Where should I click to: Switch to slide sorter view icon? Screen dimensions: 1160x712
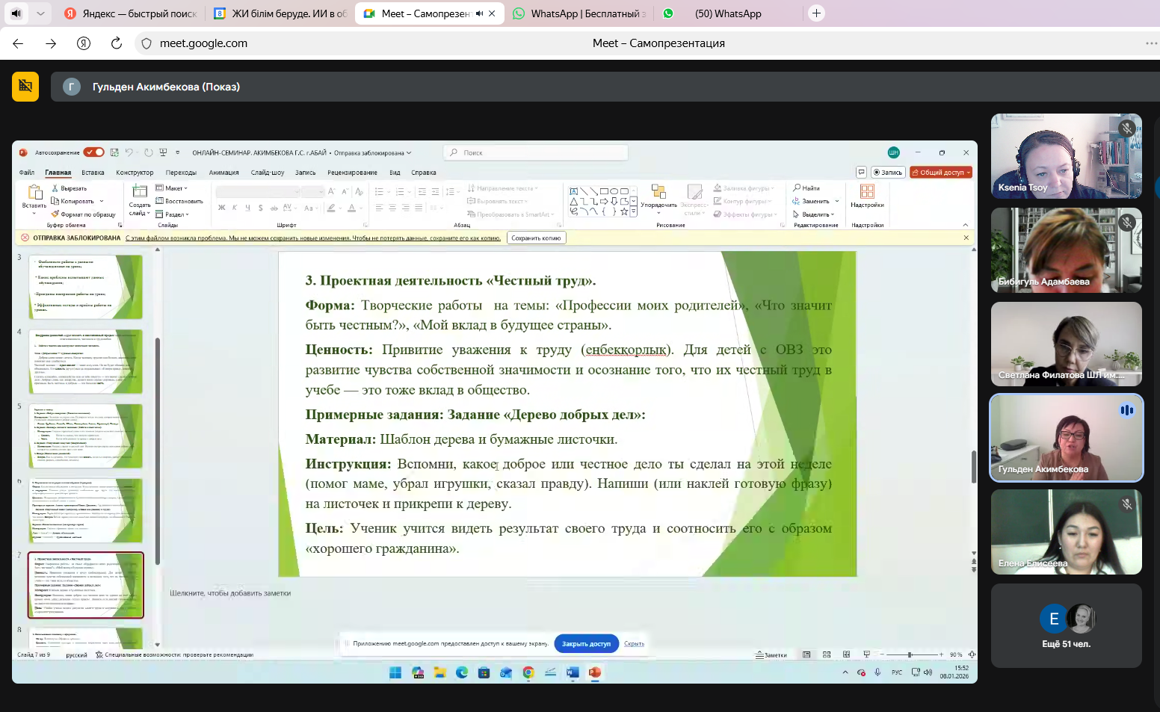pyautogui.click(x=827, y=654)
